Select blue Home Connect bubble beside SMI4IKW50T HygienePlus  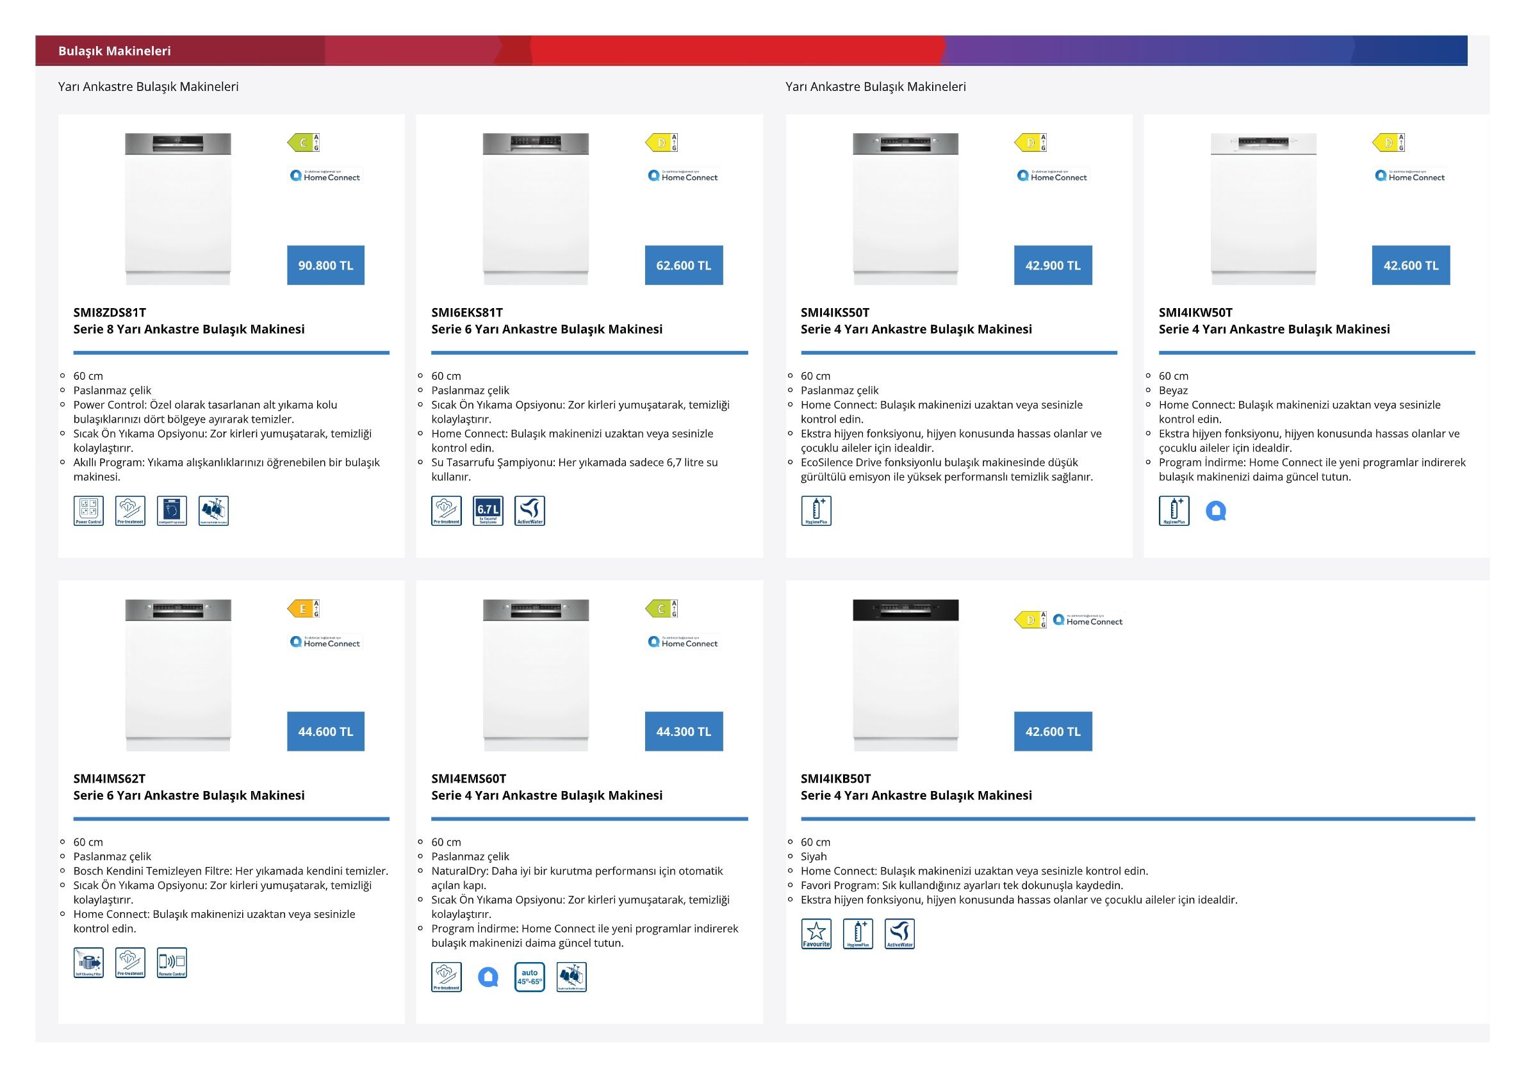(x=1216, y=511)
